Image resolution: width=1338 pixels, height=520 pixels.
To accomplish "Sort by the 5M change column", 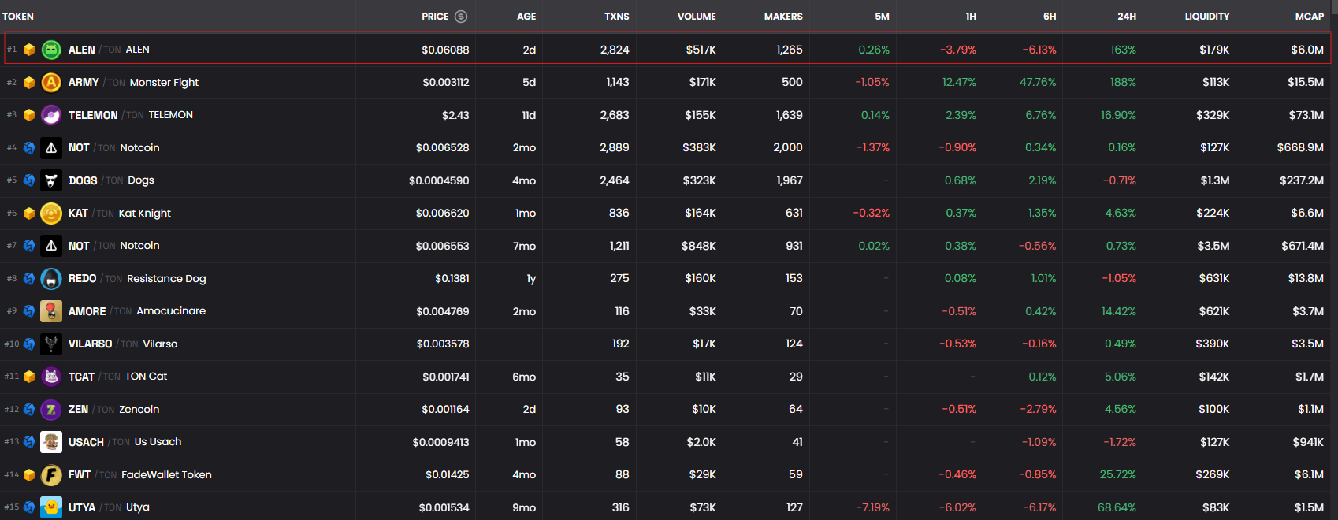I will click(x=882, y=17).
